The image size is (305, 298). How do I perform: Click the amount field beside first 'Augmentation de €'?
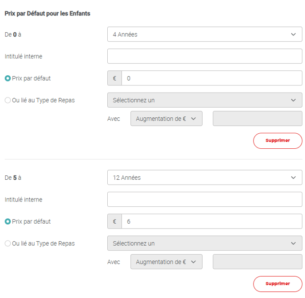click(x=257, y=119)
